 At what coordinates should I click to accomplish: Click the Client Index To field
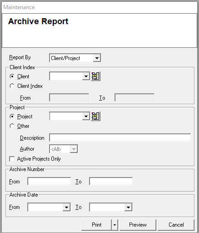[x=134, y=97]
